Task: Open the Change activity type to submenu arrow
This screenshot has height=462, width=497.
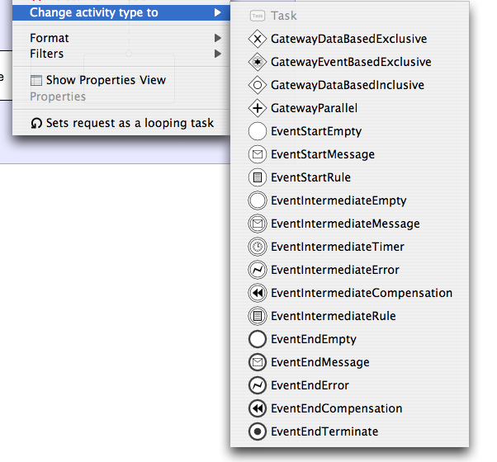Action: point(217,12)
